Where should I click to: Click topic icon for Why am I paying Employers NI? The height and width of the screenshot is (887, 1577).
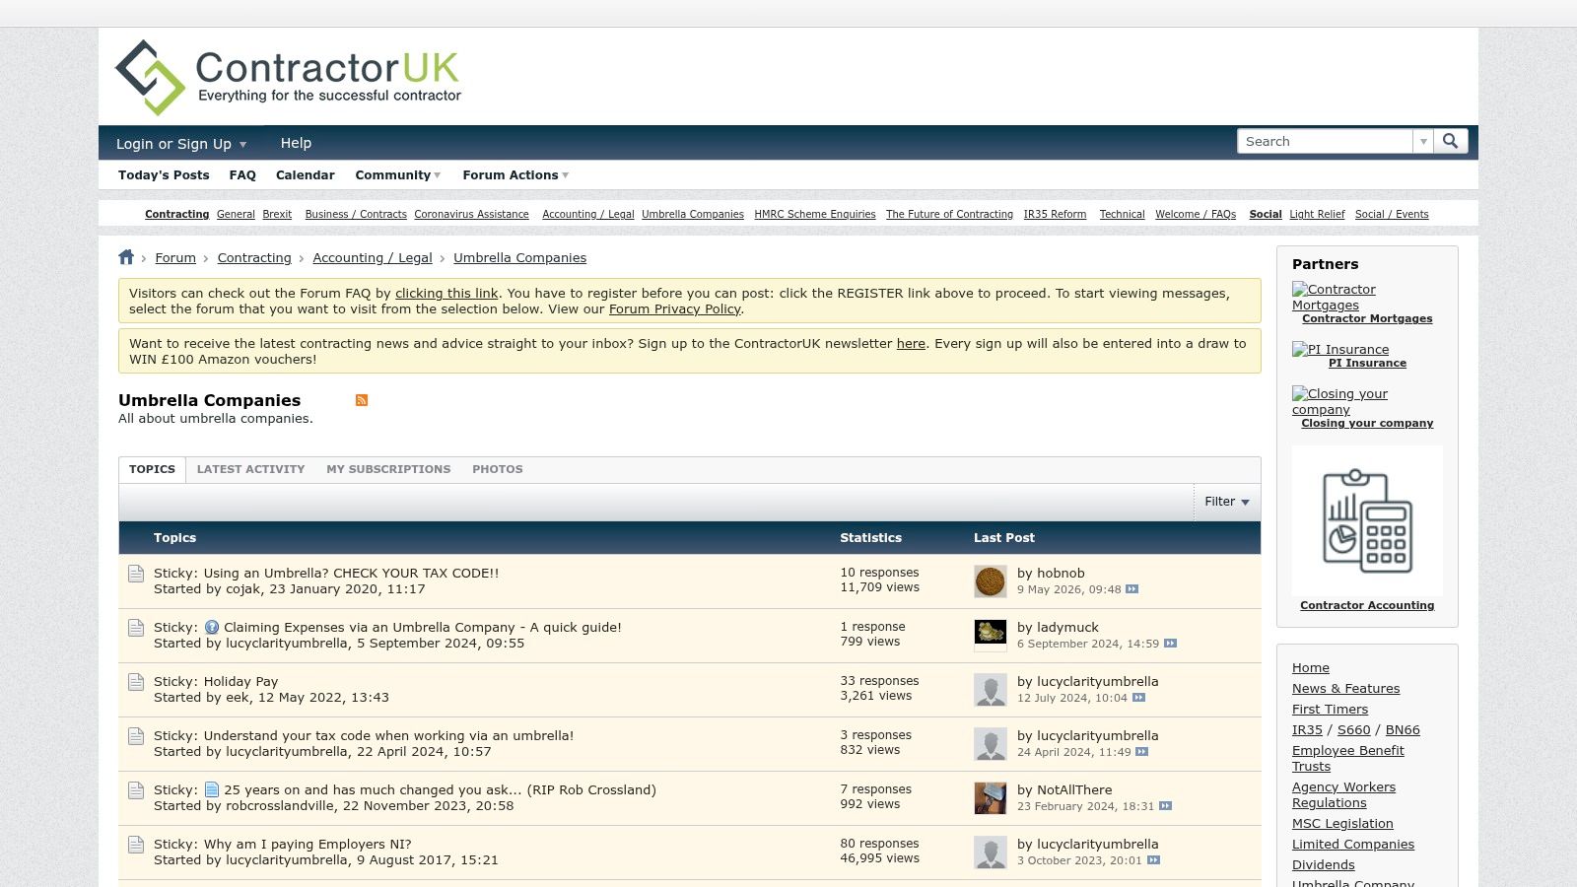point(136,845)
